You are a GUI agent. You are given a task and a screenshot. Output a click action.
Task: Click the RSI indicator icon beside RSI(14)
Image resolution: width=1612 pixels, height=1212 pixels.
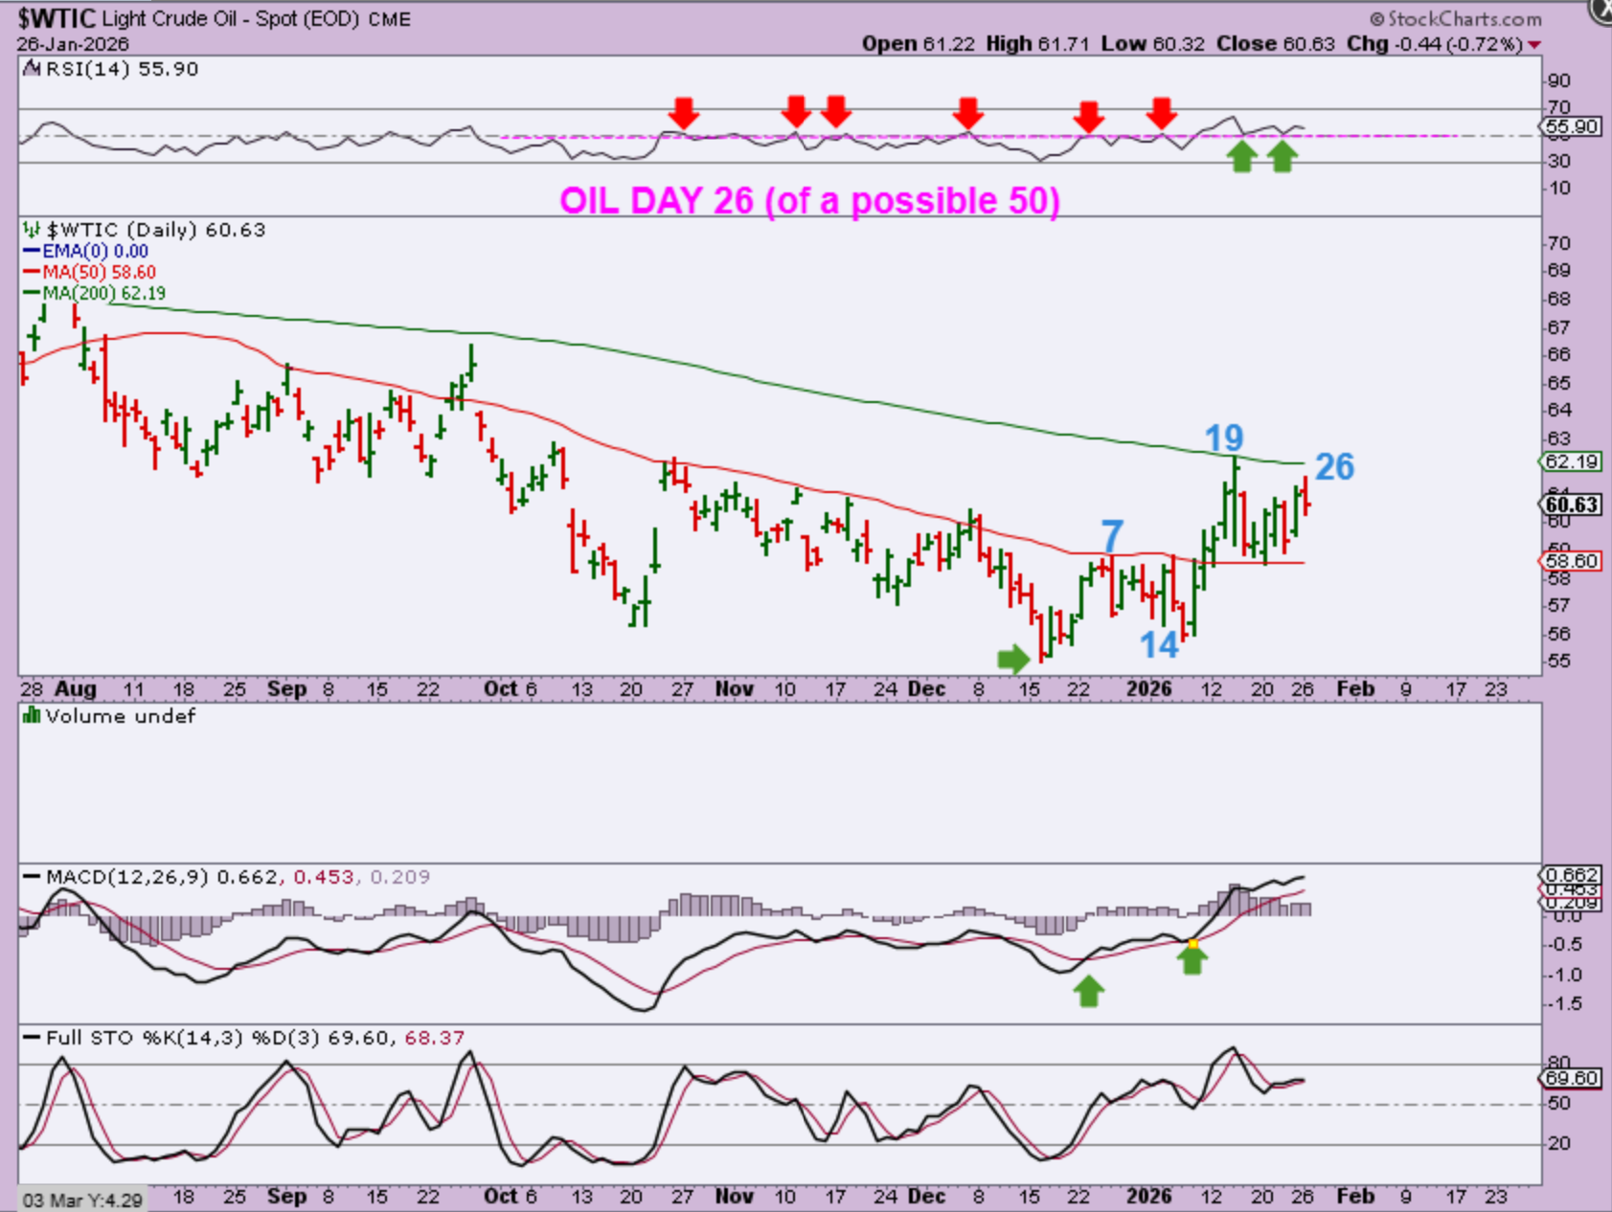(31, 69)
